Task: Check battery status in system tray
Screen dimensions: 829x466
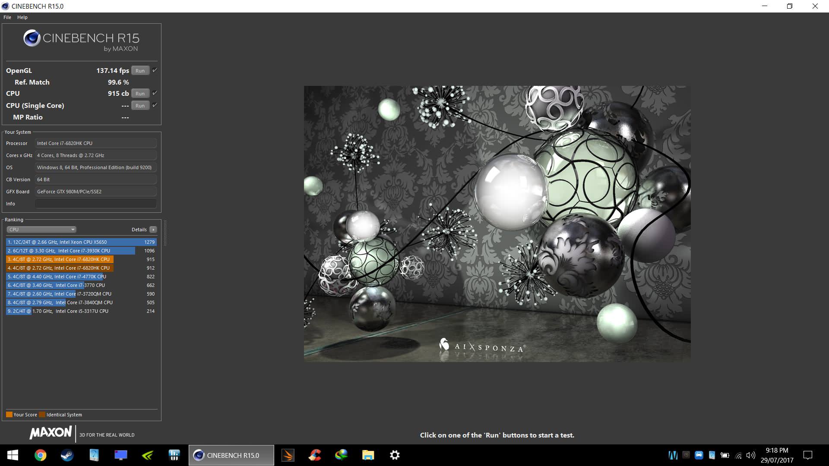Action: (x=725, y=455)
